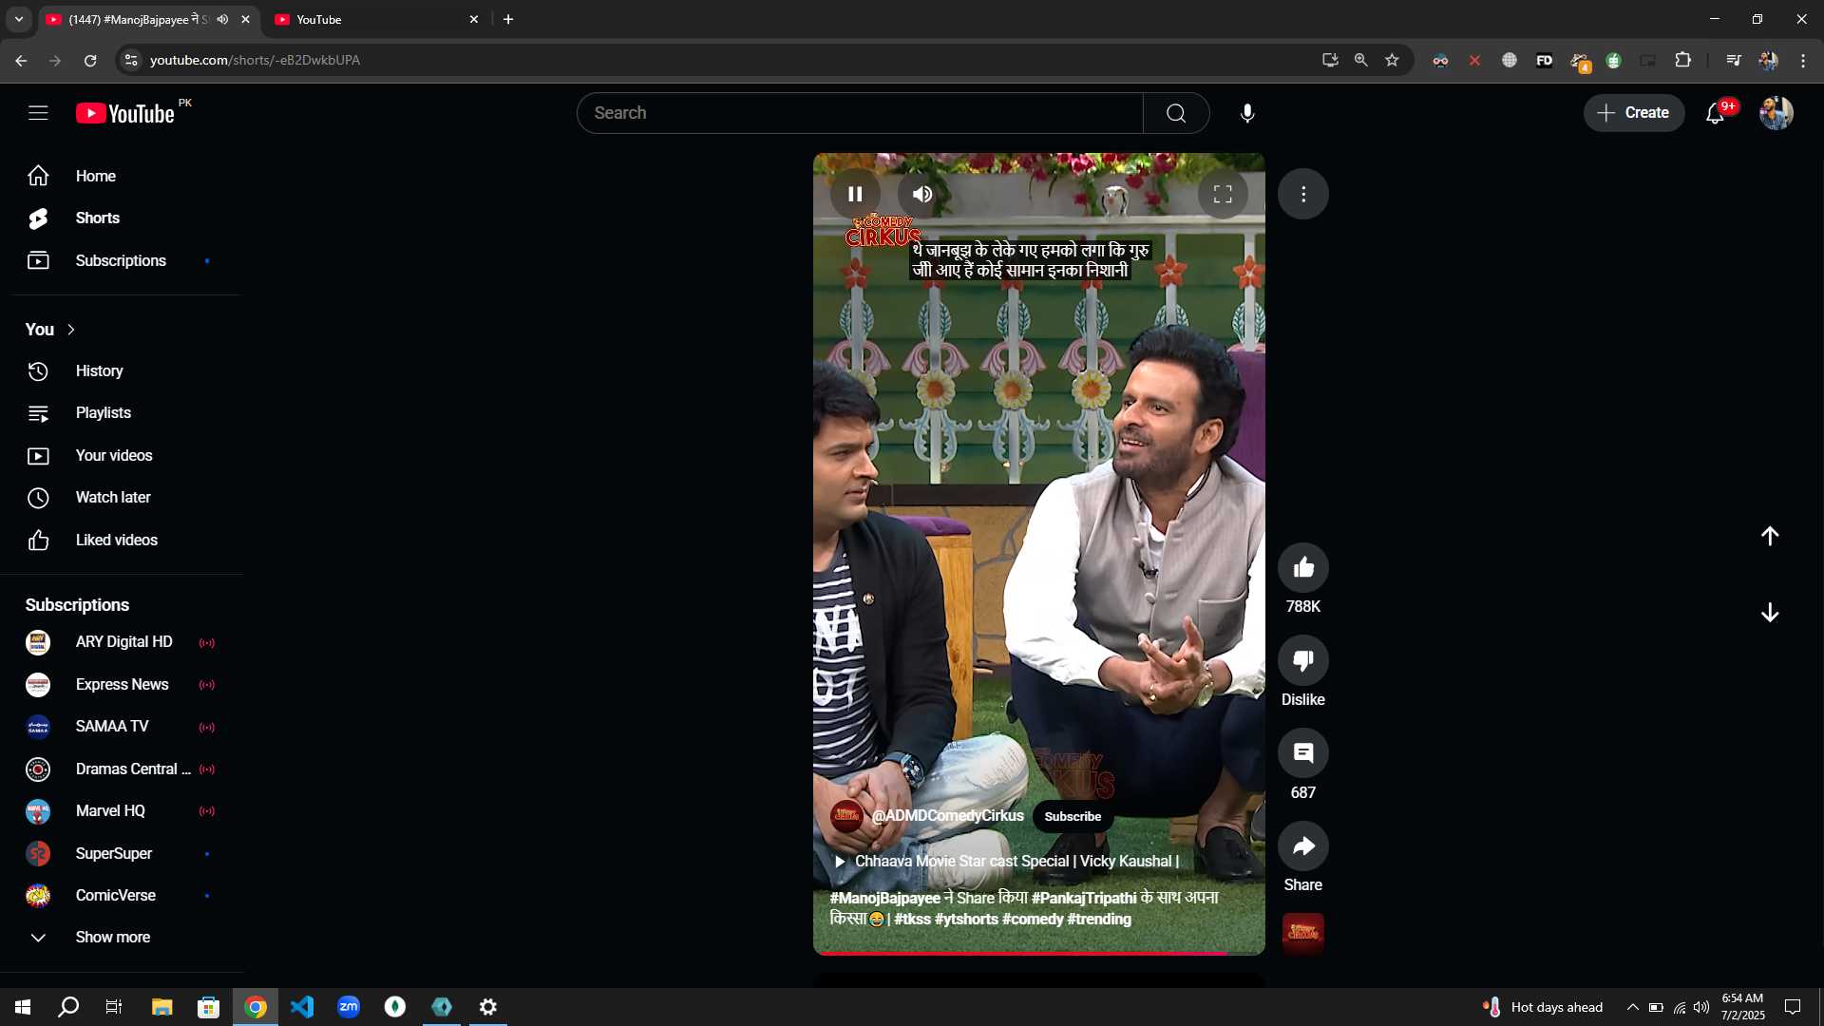1824x1026 pixels.
Task: Open Your videos in the sidebar
Action: point(122,456)
